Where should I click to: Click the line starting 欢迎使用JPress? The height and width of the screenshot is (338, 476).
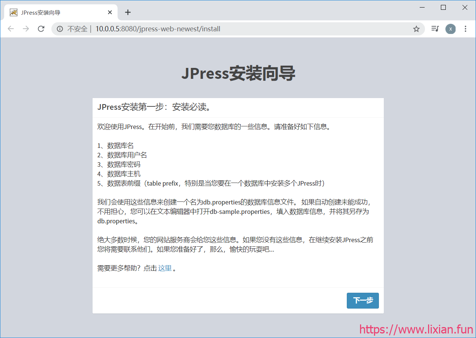(215, 127)
